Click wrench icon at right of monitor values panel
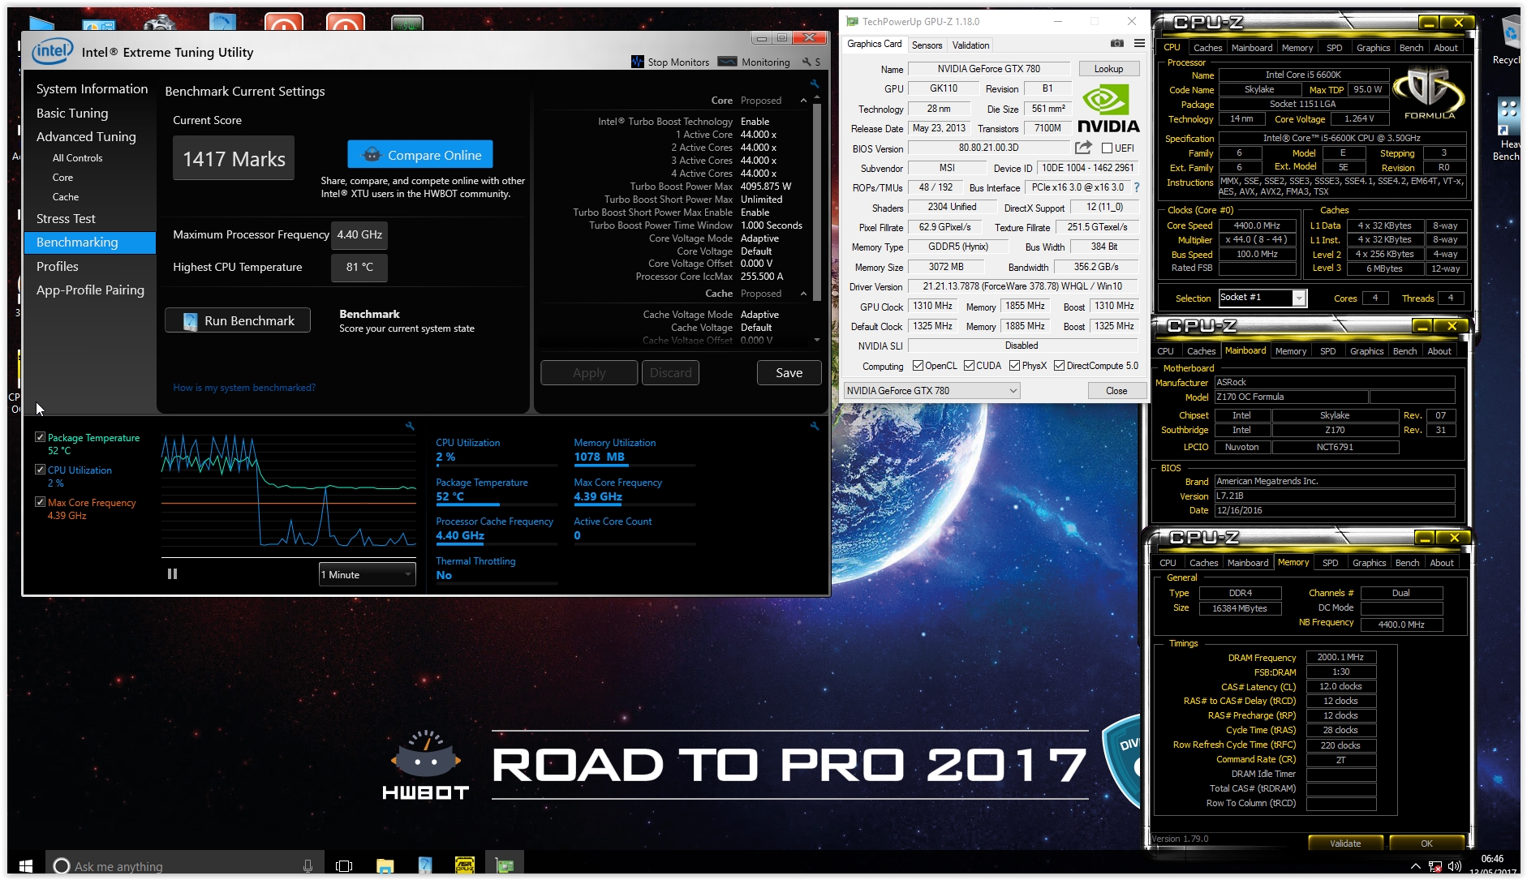Image resolution: width=1527 pixels, height=880 pixels. point(814,426)
